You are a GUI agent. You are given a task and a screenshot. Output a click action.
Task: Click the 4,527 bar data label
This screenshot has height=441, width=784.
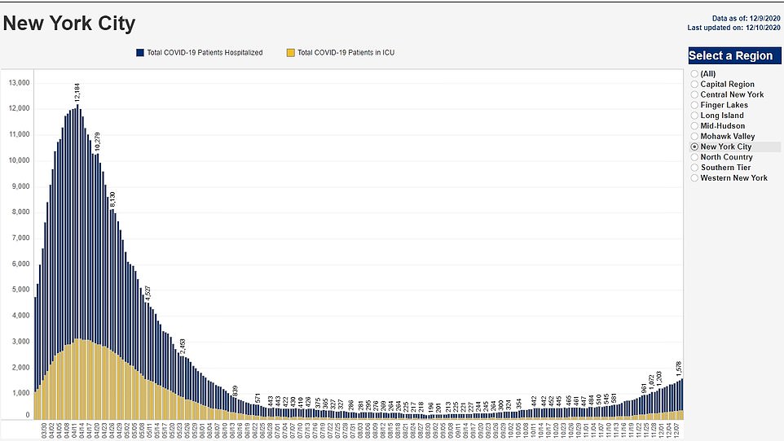click(x=148, y=294)
